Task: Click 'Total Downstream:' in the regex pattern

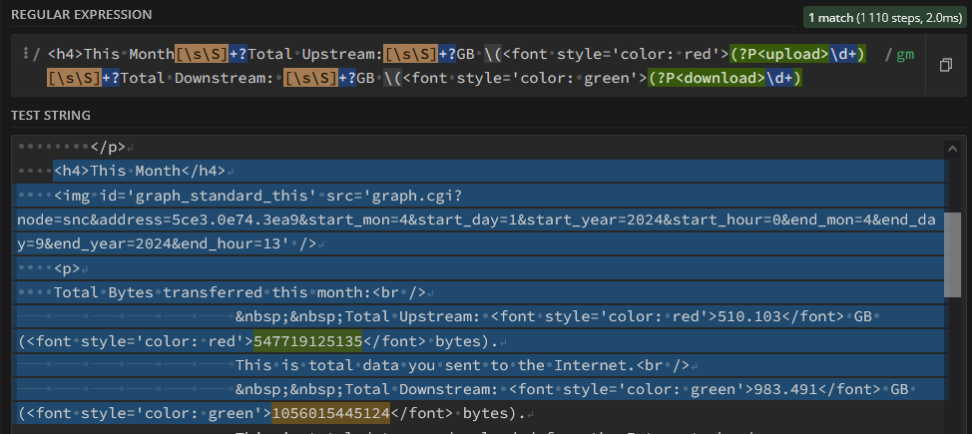Action: [x=199, y=79]
